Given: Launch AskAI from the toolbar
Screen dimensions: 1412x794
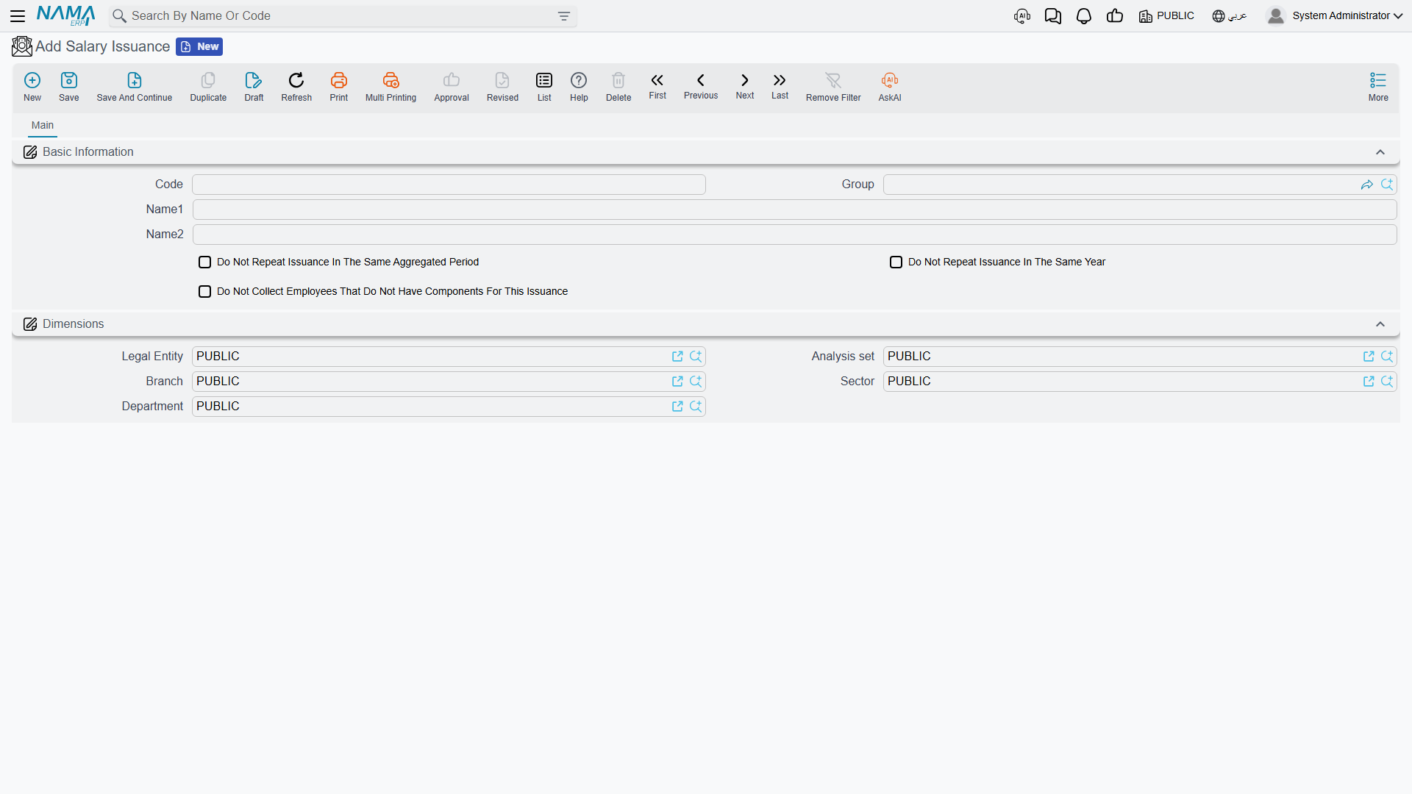Looking at the screenshot, I should point(890,87).
